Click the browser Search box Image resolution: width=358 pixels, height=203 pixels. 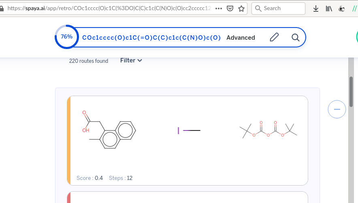coord(279,9)
